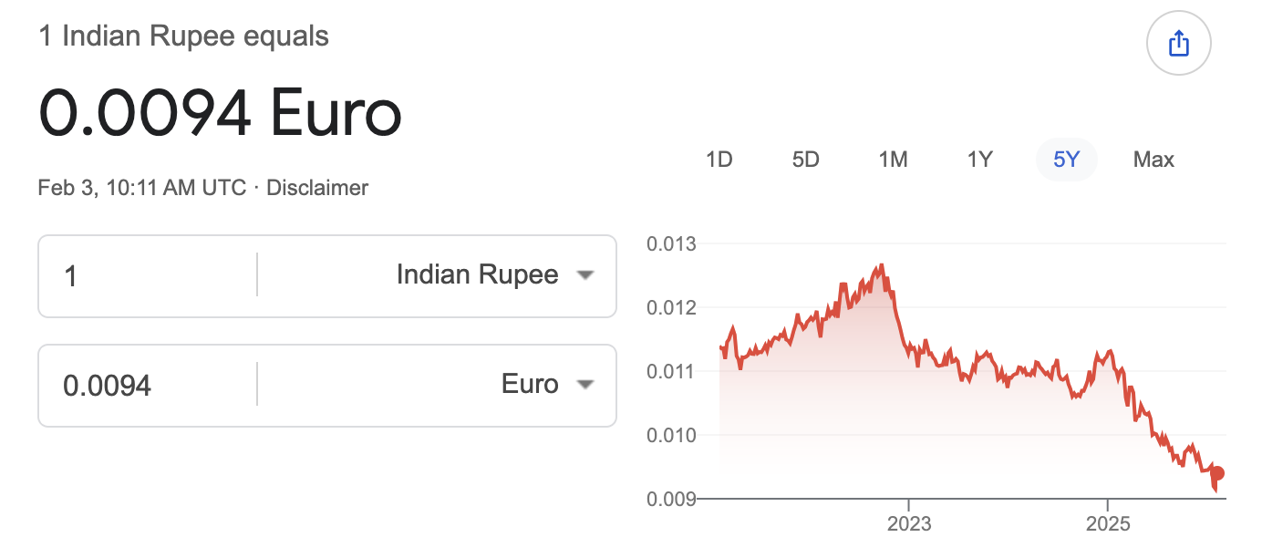
Task: Show the 1M chart view
Action: [x=893, y=160]
